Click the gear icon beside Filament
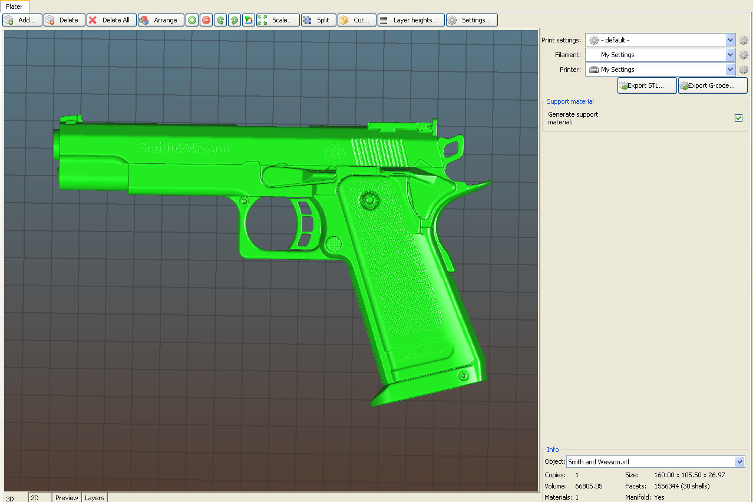753x502 pixels. [x=744, y=55]
